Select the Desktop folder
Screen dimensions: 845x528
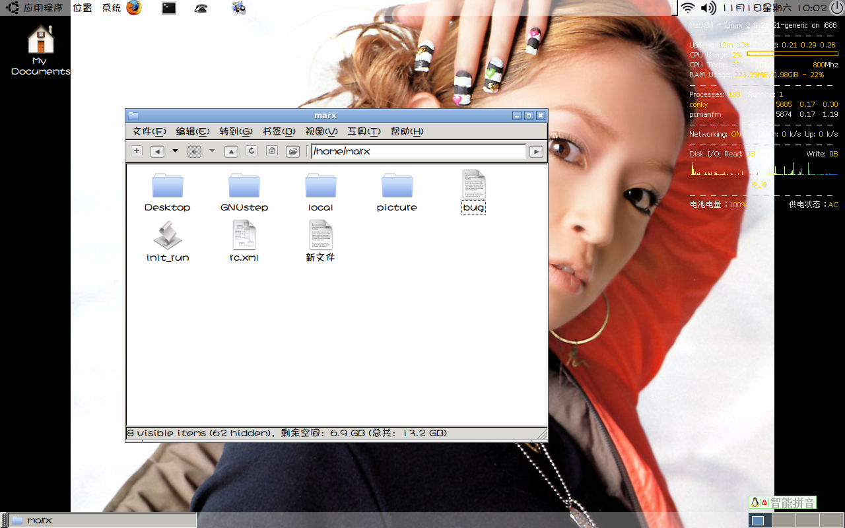click(x=168, y=192)
